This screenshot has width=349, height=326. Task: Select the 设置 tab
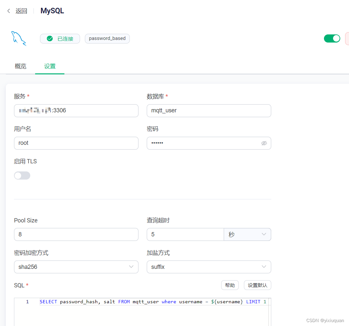tap(50, 66)
